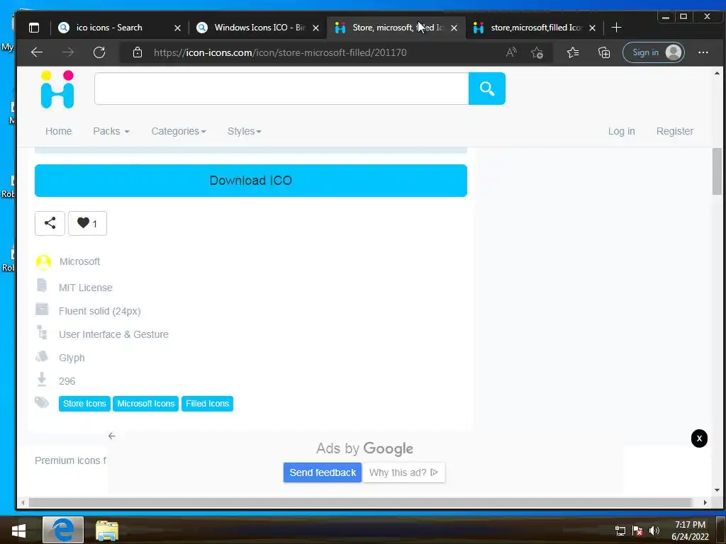Open File Explorer from the taskbar
The image size is (726, 544).
tap(107, 531)
